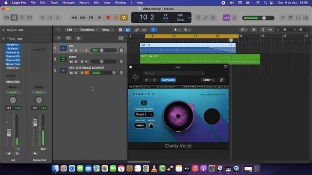312x175 pixels.
Task: Toggle the global Solo S button
Action: tap(78, 38)
